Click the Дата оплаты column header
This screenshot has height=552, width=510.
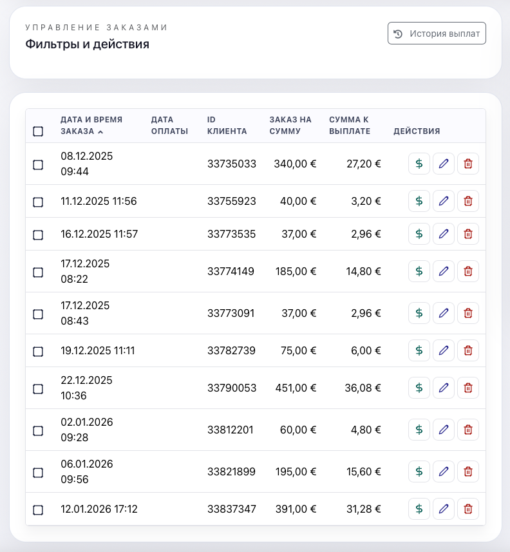(x=169, y=125)
